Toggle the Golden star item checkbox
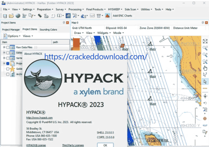The width and height of the screenshot is (209, 147). 8,69
